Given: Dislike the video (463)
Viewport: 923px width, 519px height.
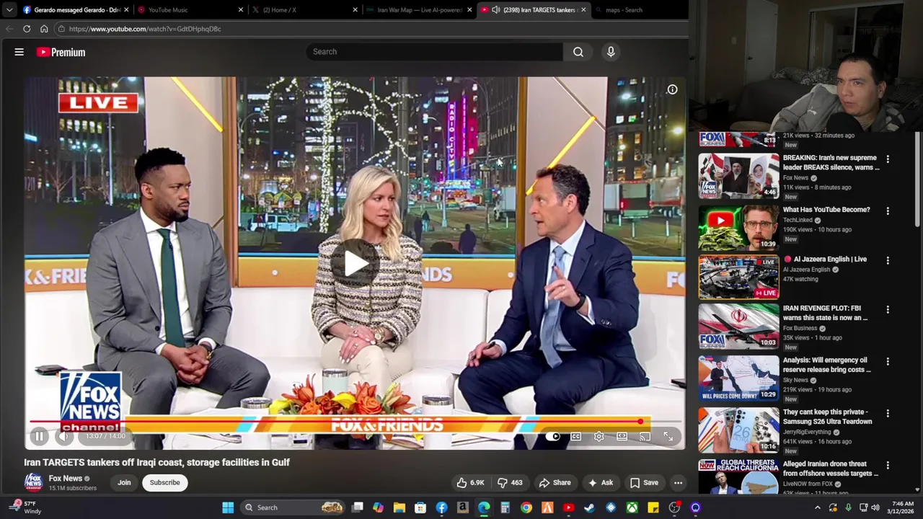Looking at the screenshot, I should (x=510, y=483).
